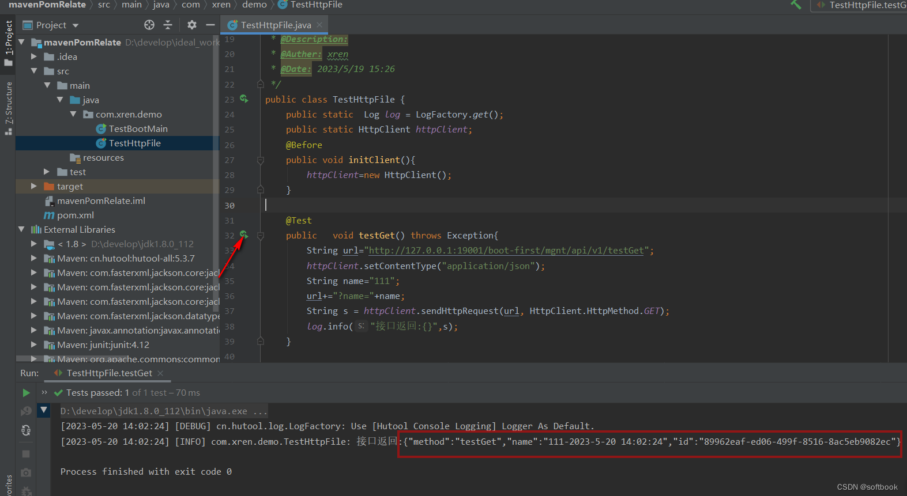Viewport: 907px width, 496px height.
Task: Select mavenPomRelate.iml file
Action: point(100,200)
